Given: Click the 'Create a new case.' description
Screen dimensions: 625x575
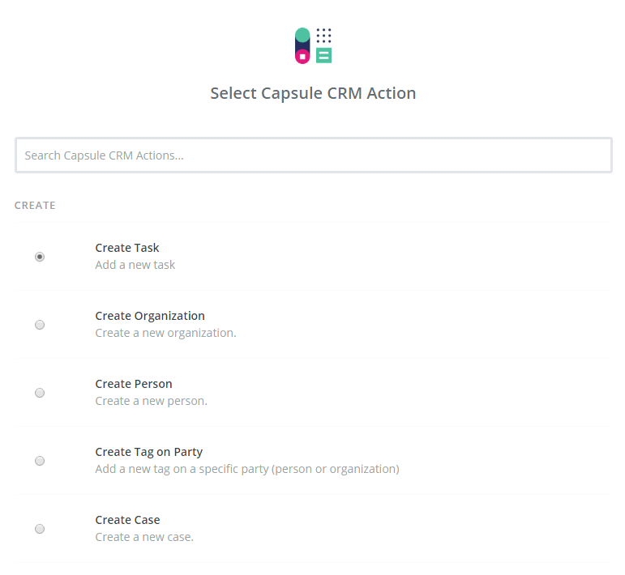Looking at the screenshot, I should coord(144,537).
